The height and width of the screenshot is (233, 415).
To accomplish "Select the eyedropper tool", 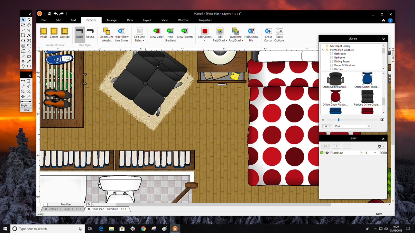I will (29, 61).
